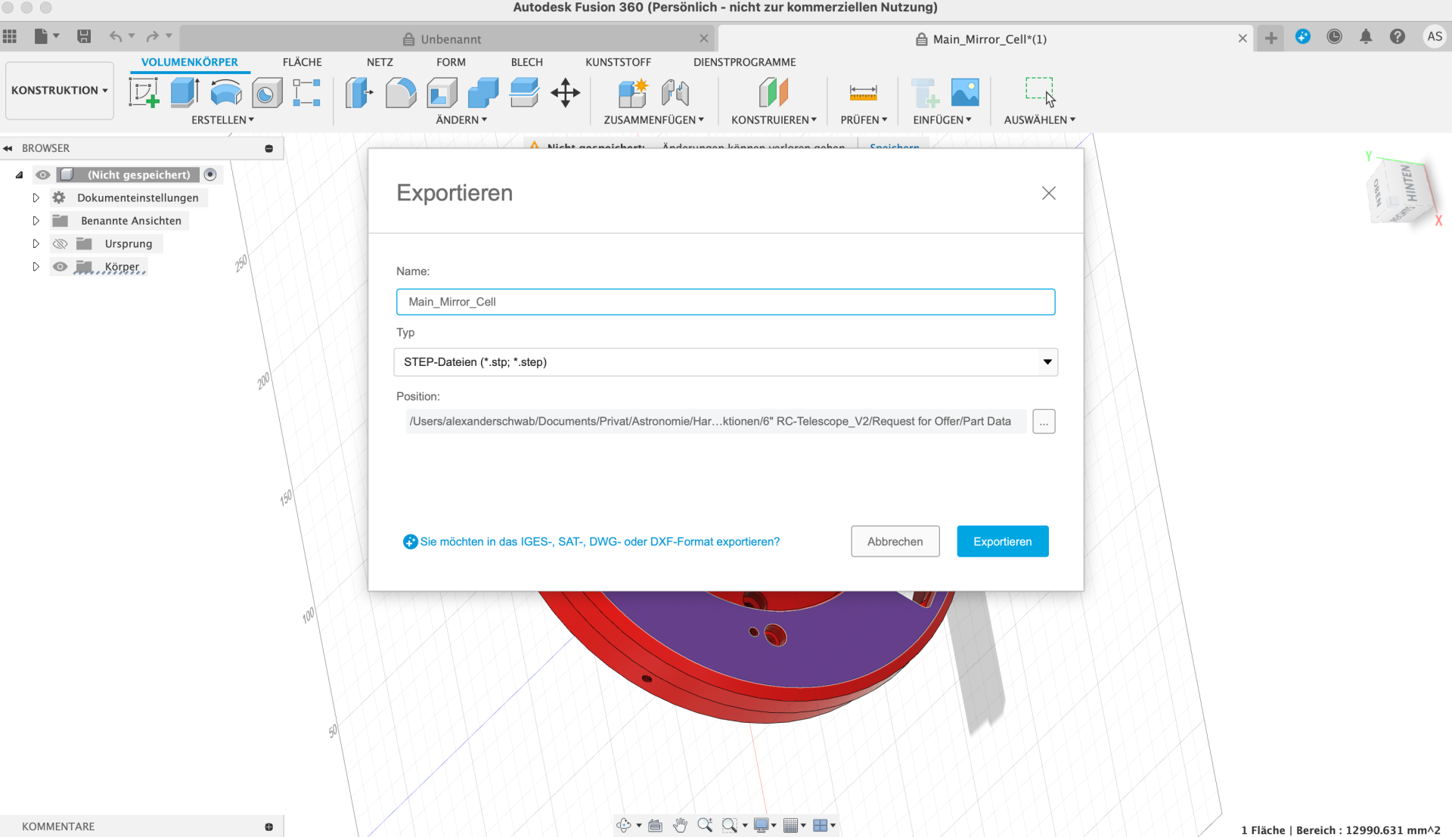The width and height of the screenshot is (1452, 837).
Task: Select the Extrude tool
Action: tap(185, 93)
